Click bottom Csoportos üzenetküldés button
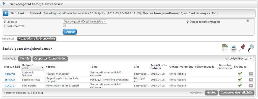 click(x=237, y=93)
